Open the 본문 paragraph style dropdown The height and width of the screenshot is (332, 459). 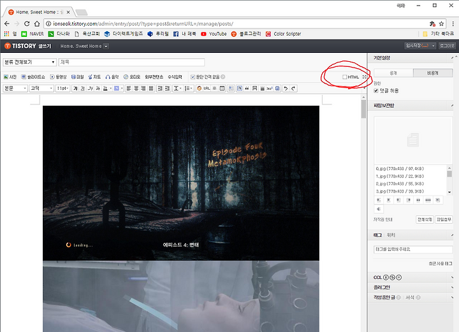pyautogui.click(x=15, y=89)
